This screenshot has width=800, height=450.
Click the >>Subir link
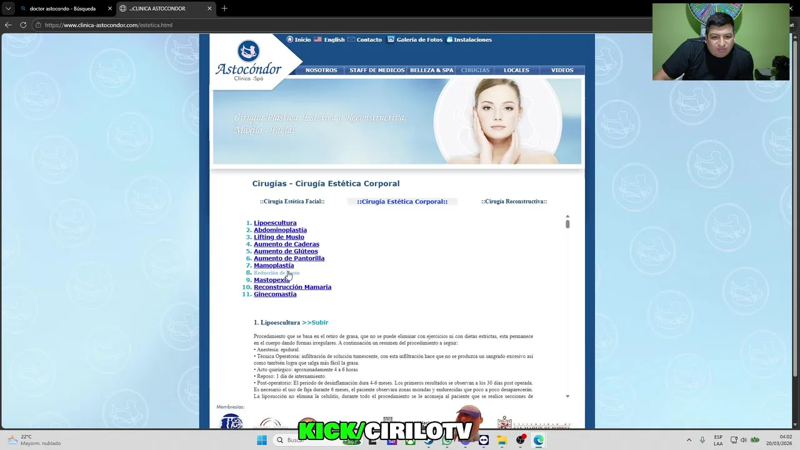[315, 322]
